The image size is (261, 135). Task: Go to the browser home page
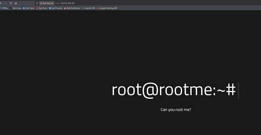click(x=16, y=3)
